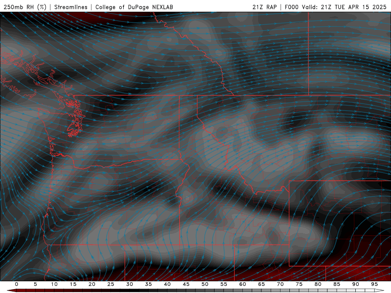Click the "College of DuPage NEXLAB" text
The image size is (391, 293).
[134, 7]
